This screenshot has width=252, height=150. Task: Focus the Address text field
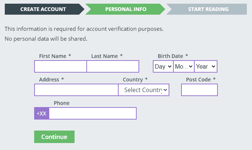pyautogui.click(x=76, y=90)
